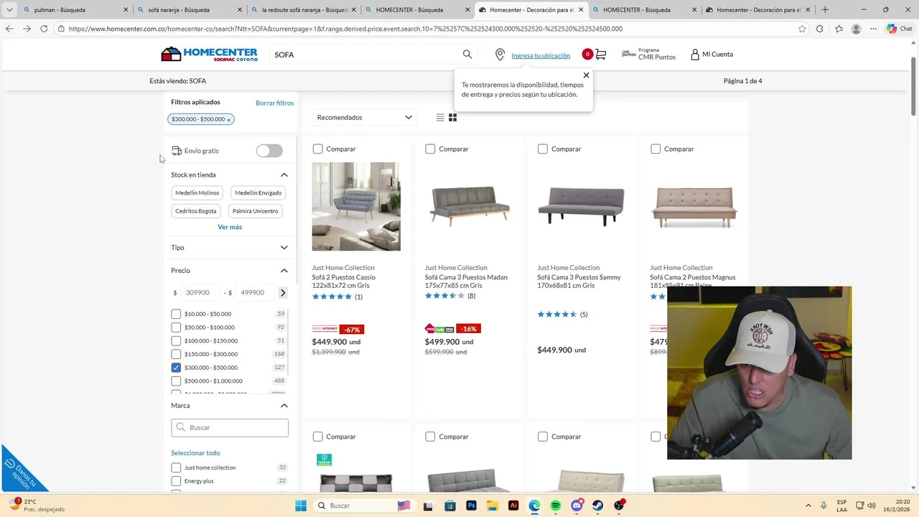Viewport: 919px width, 517px height.
Task: Open Spotify from taskbar
Action: pos(556,506)
